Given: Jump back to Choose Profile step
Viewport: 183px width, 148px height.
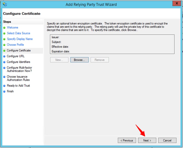Looking at the screenshot, I should pyautogui.click(x=15, y=45).
